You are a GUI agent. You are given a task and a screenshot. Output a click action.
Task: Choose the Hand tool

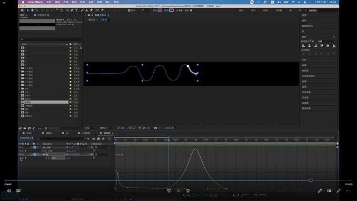click(x=33, y=10)
